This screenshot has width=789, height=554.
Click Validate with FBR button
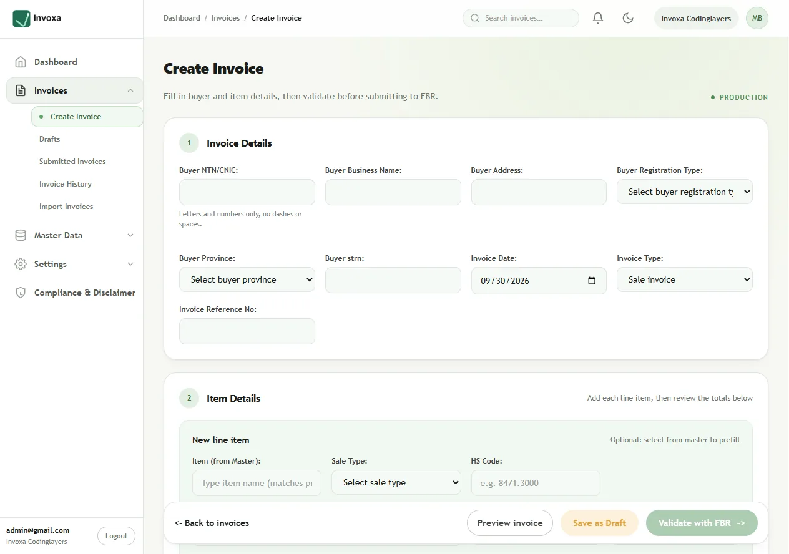(702, 523)
